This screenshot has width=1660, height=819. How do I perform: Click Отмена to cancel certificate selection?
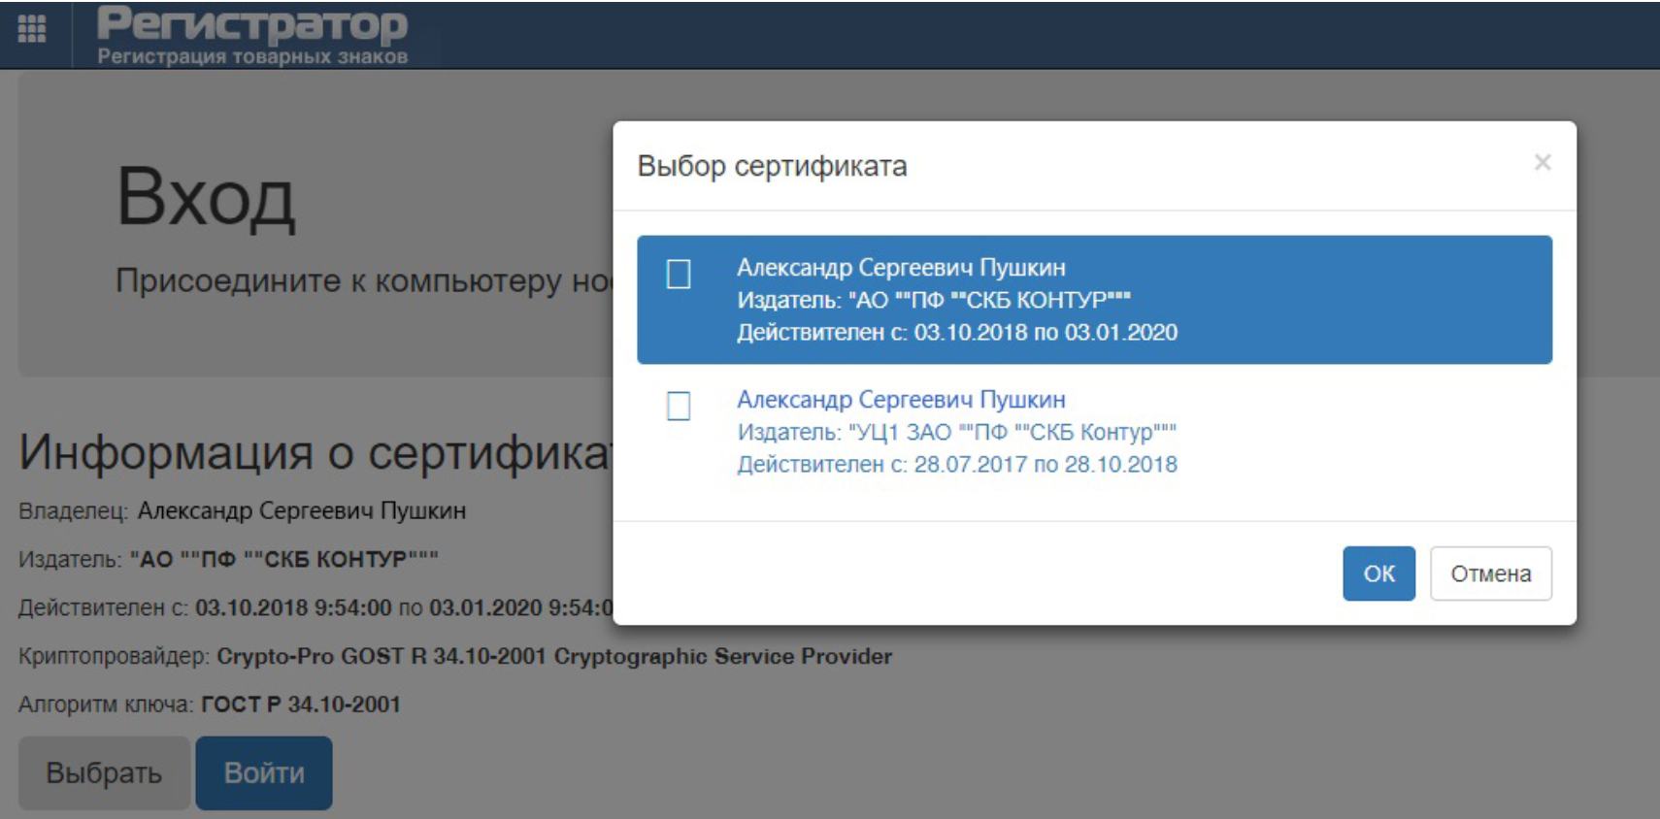[1490, 573]
